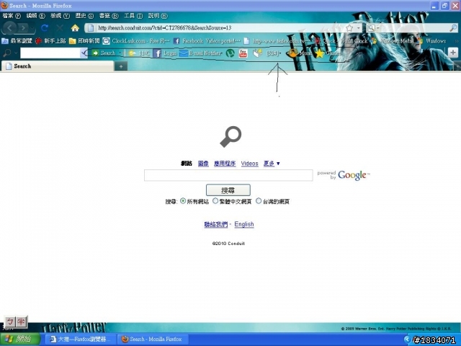Open YouTube from the toolbar icon
This screenshot has width=461, height=346.
(x=243, y=53)
